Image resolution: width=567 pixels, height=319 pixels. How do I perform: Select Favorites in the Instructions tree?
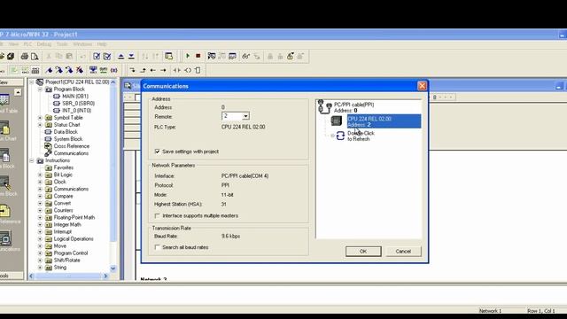pos(63,167)
